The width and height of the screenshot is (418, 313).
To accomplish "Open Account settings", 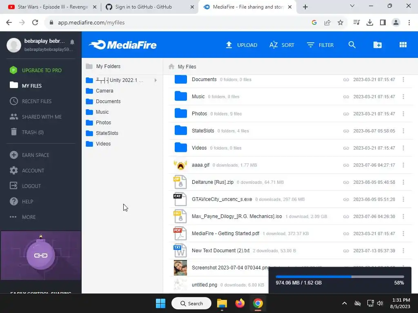I will click(x=27, y=170).
